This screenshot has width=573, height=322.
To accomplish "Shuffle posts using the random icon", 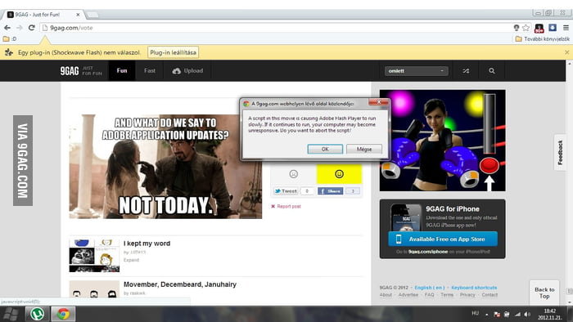I will click(x=466, y=71).
